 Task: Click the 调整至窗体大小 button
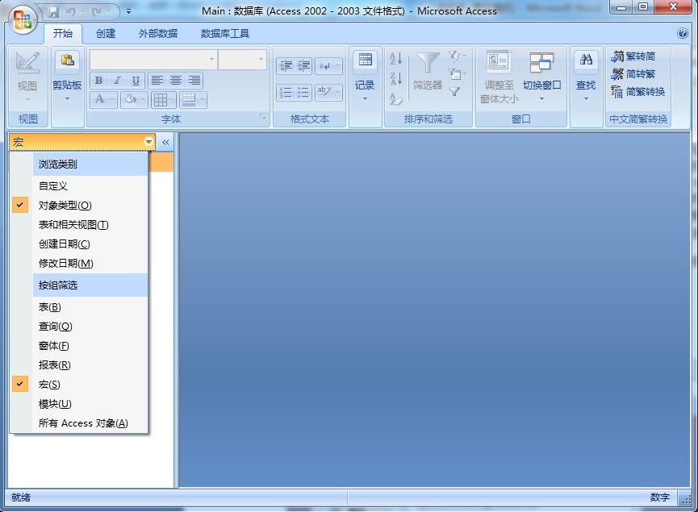tap(499, 77)
